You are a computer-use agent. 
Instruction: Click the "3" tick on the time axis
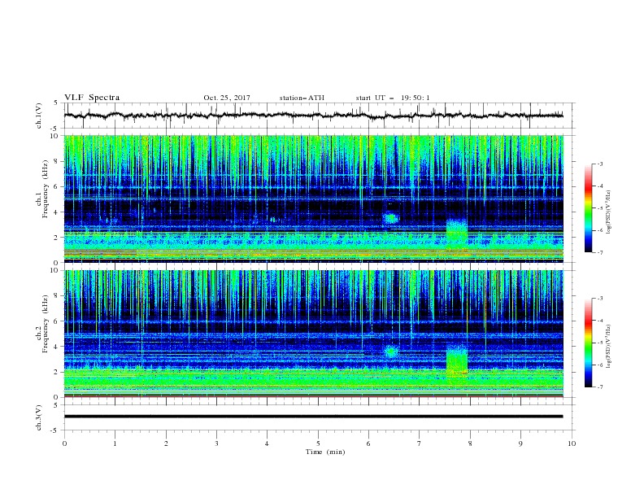pos(216,443)
